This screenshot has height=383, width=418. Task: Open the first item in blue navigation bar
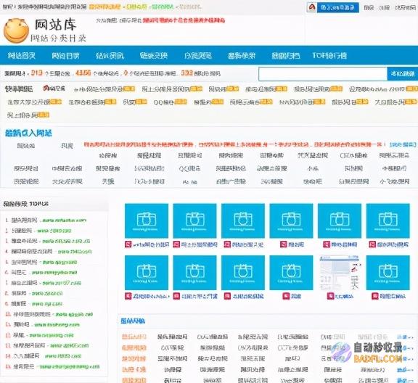pos(22,55)
